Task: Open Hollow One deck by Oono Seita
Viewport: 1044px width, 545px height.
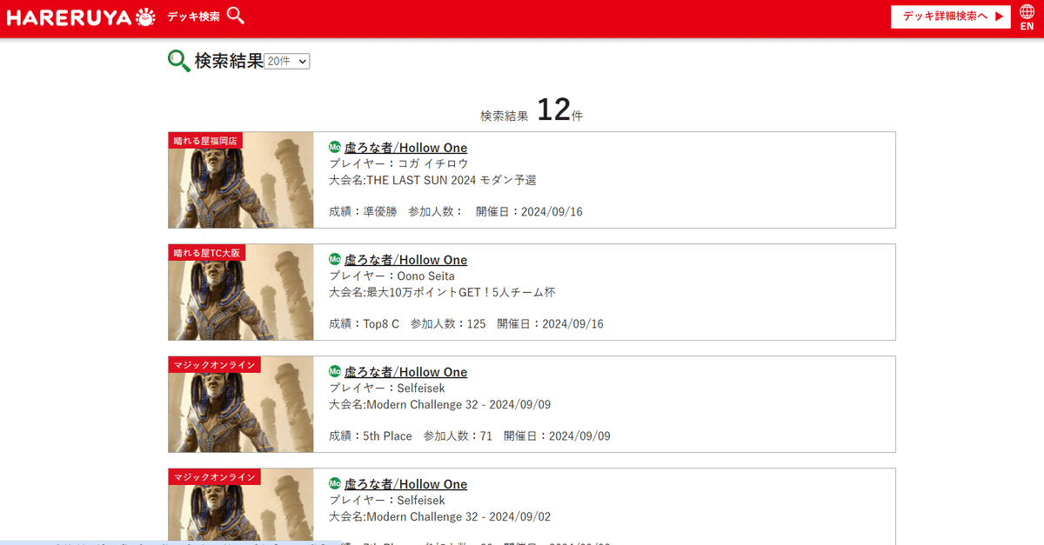Action: tap(405, 260)
